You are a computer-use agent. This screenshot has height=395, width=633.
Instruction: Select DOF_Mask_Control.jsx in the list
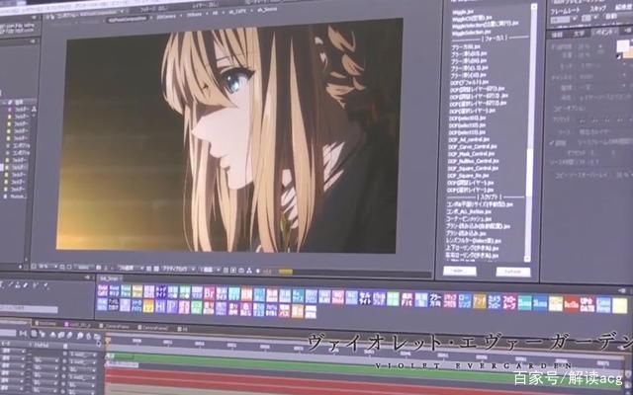(x=471, y=154)
